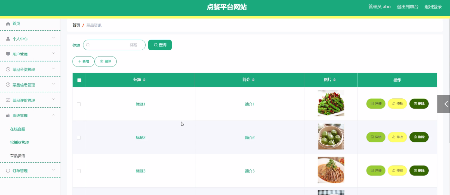The image size is (450, 195).
Task: Check the checkbox for row 标题1
Action: pyautogui.click(x=79, y=104)
